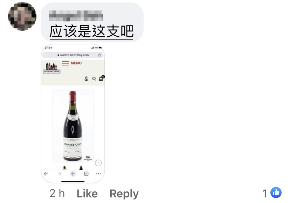Click the worldwinewhisky.com address bar
This screenshot has width=290, height=203.
tap(73, 55)
